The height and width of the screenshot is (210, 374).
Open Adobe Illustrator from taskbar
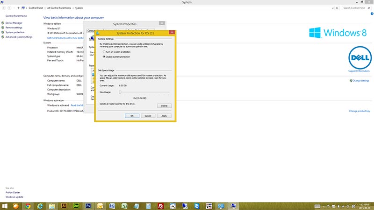64,206
